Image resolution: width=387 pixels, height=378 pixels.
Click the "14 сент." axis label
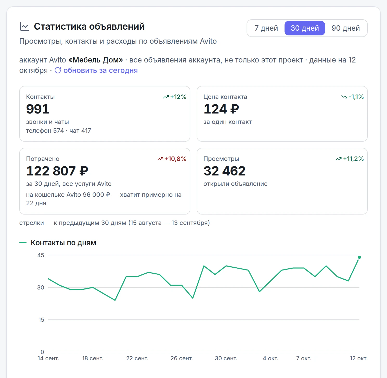[x=48, y=358]
